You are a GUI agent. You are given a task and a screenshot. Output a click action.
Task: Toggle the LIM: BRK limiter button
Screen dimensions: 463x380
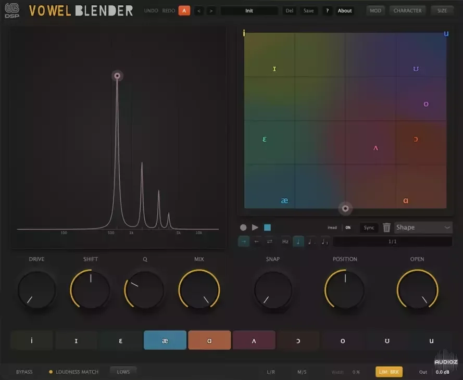pyautogui.click(x=389, y=372)
